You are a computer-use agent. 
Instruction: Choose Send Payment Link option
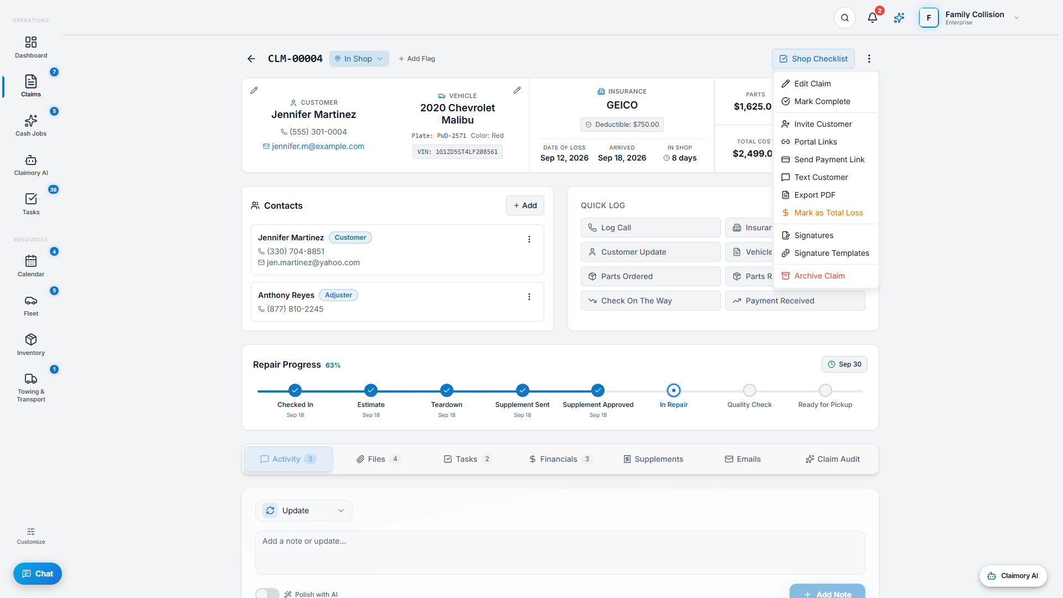pos(826,159)
